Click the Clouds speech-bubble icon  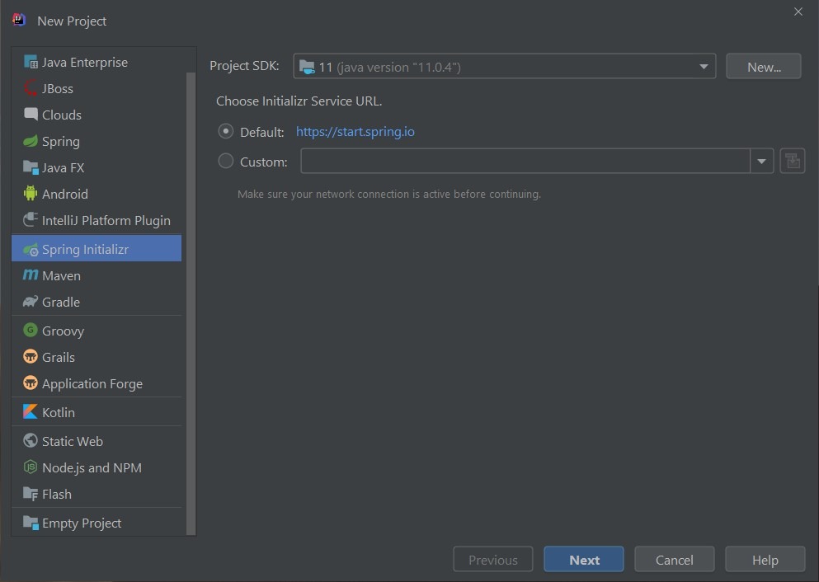coord(31,115)
